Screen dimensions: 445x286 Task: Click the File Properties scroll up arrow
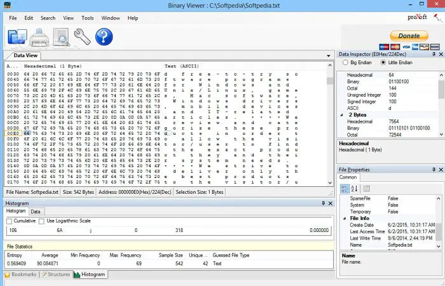click(439, 198)
